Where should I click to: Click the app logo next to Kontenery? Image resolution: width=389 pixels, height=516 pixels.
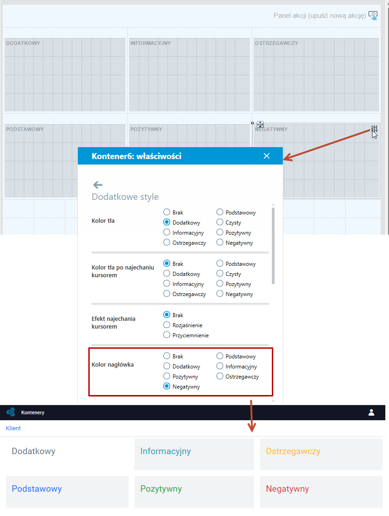11,412
